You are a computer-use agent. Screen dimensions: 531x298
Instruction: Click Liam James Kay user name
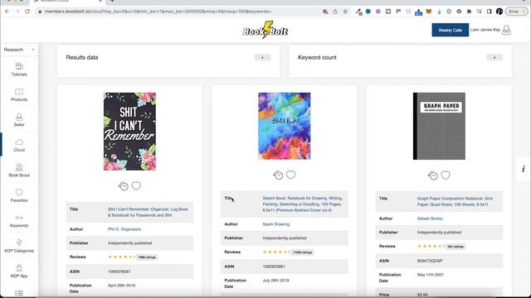pyautogui.click(x=485, y=30)
